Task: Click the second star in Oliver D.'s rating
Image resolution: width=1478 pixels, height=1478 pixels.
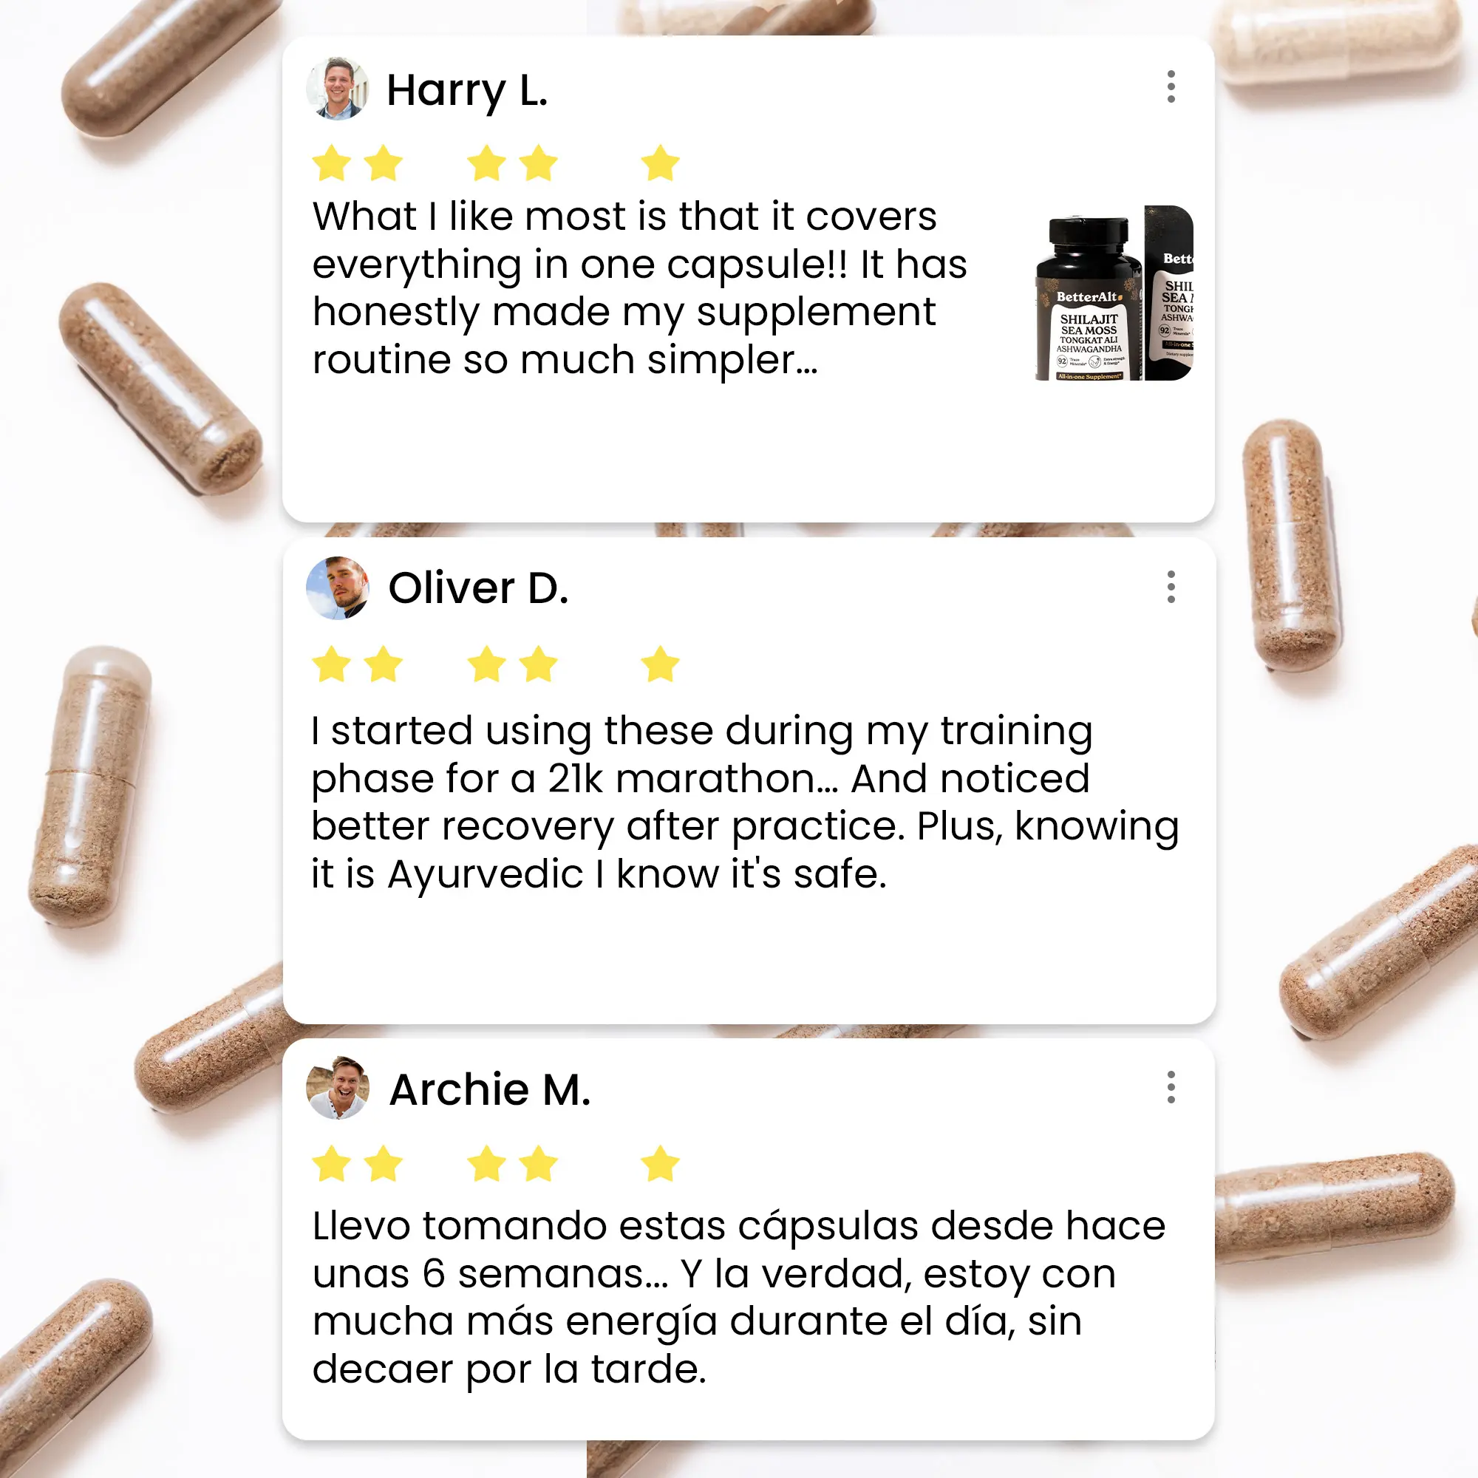Action: (x=384, y=664)
